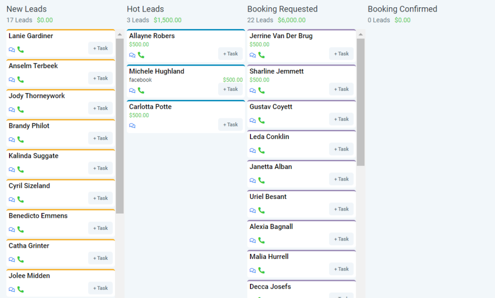The image size is (495, 298).
Task: Open the chat icon on Michele Hughland's card
Action: point(131,89)
